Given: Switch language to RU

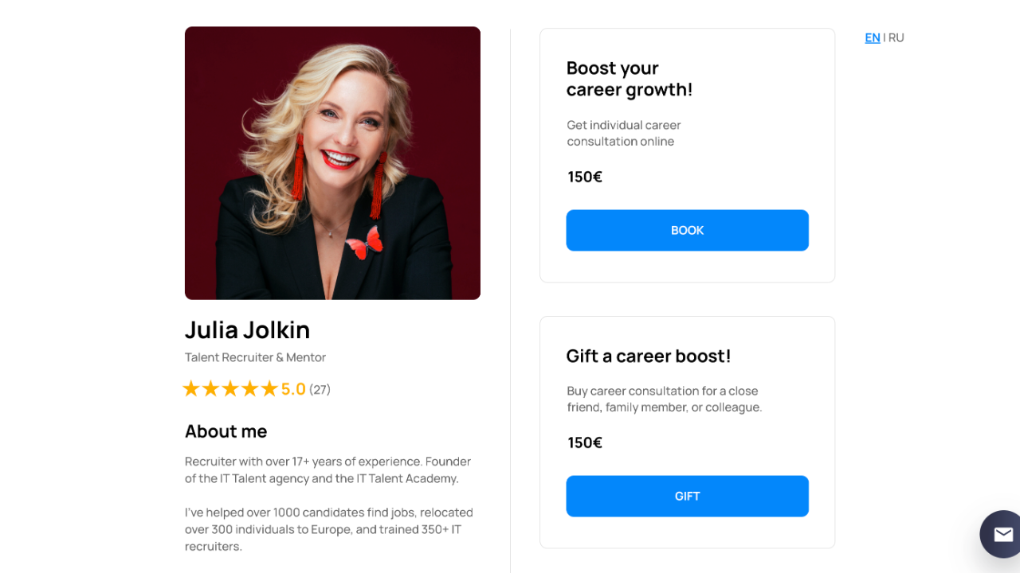Looking at the screenshot, I should [x=896, y=37].
